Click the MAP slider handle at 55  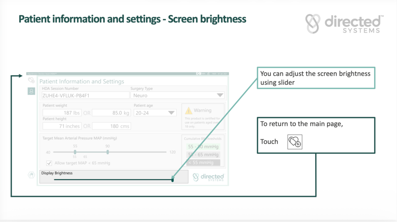coord(75,152)
